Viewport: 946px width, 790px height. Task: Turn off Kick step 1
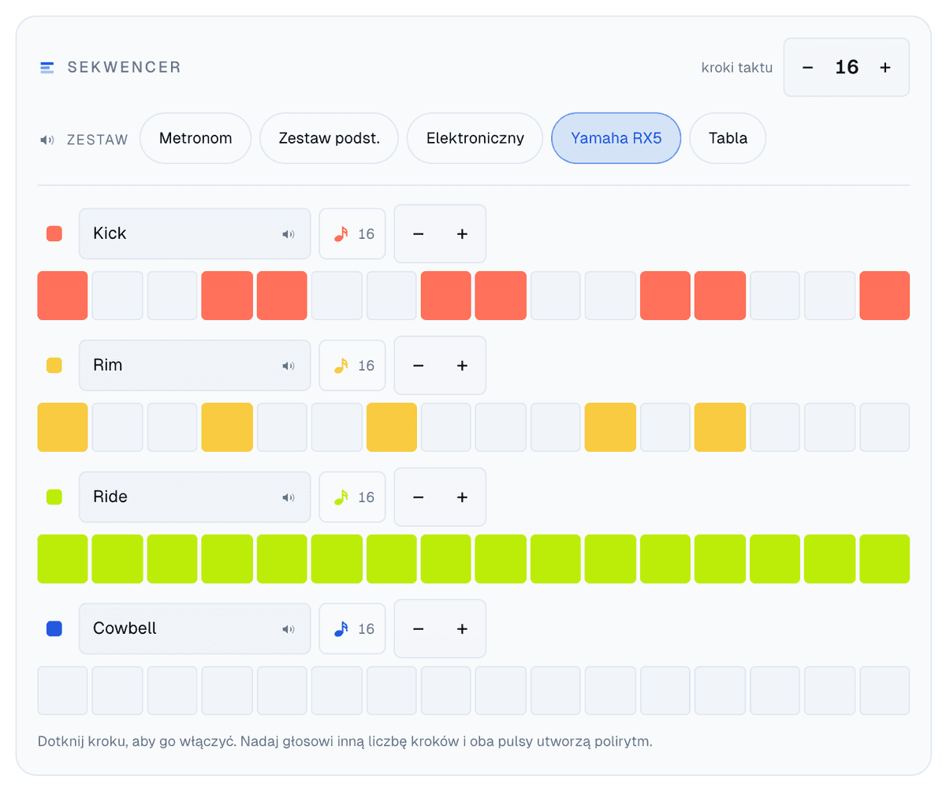click(63, 296)
